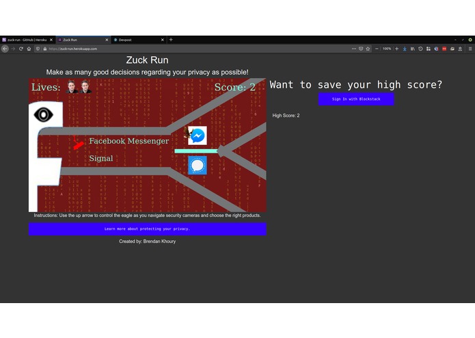Open the history clock icon
The width and height of the screenshot is (475, 338).
click(420, 49)
